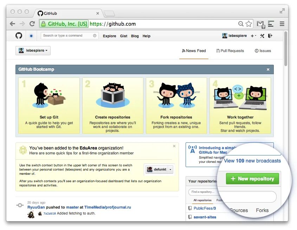Open the plus create-new dropdown
Image resolution: width=297 pixels, height=230 pixels.
click(x=253, y=36)
